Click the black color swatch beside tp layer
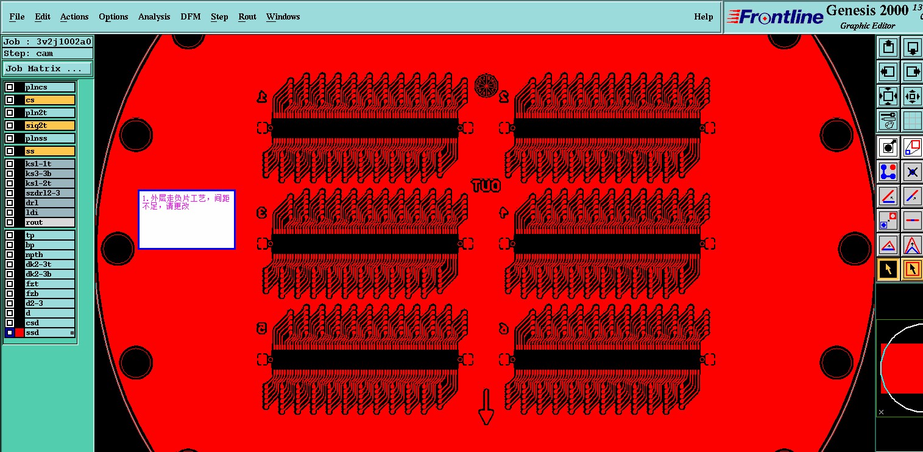The image size is (923, 452). coord(19,235)
